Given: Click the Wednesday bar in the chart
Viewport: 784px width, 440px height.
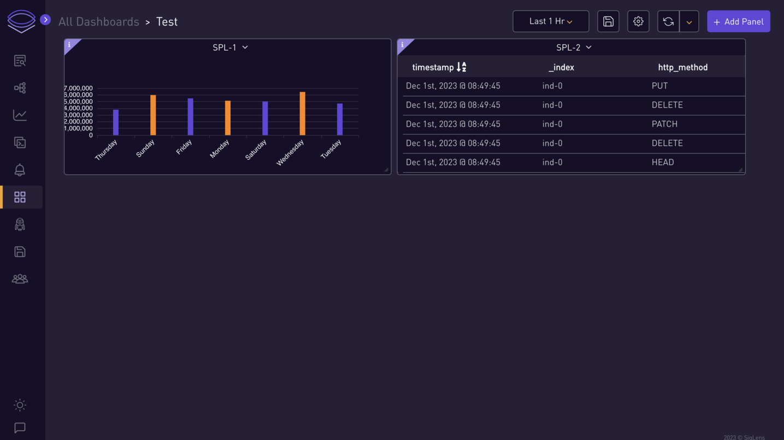Looking at the screenshot, I should pyautogui.click(x=302, y=114).
